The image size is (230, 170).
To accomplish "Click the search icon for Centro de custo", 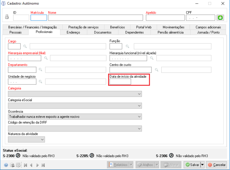I will 157,70.
